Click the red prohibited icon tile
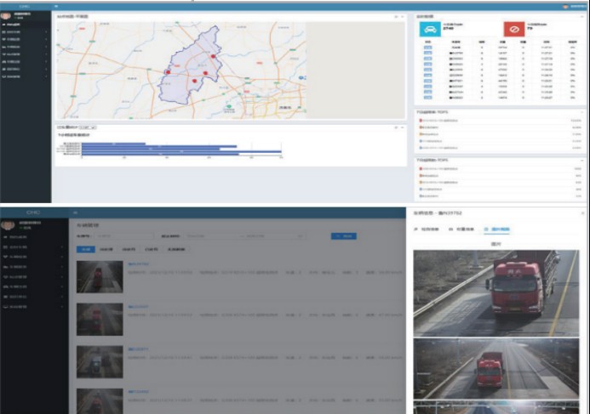The image size is (590, 414). click(512, 30)
